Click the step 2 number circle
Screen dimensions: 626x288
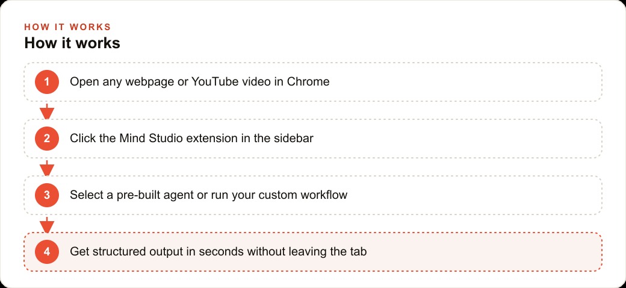click(x=47, y=139)
